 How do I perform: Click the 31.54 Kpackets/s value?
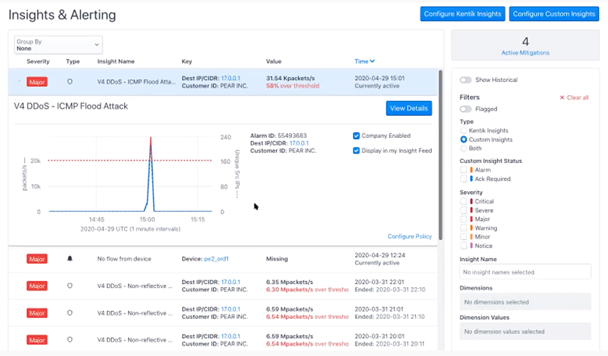[290, 78]
